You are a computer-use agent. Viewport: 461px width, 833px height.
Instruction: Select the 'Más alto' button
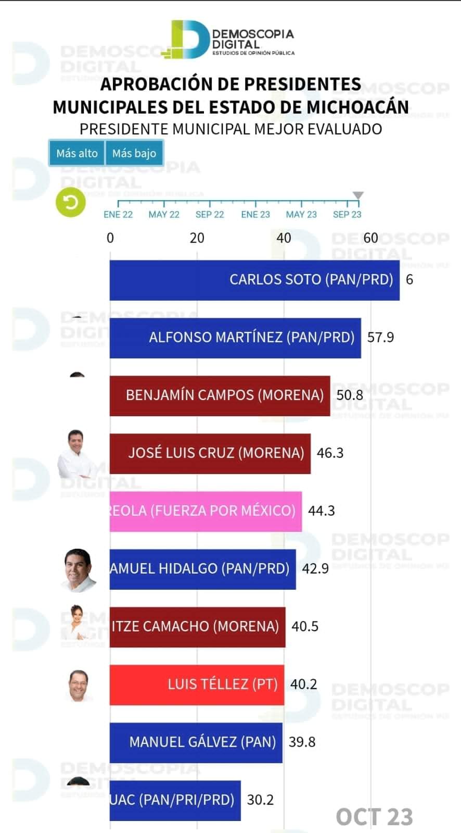click(x=77, y=153)
